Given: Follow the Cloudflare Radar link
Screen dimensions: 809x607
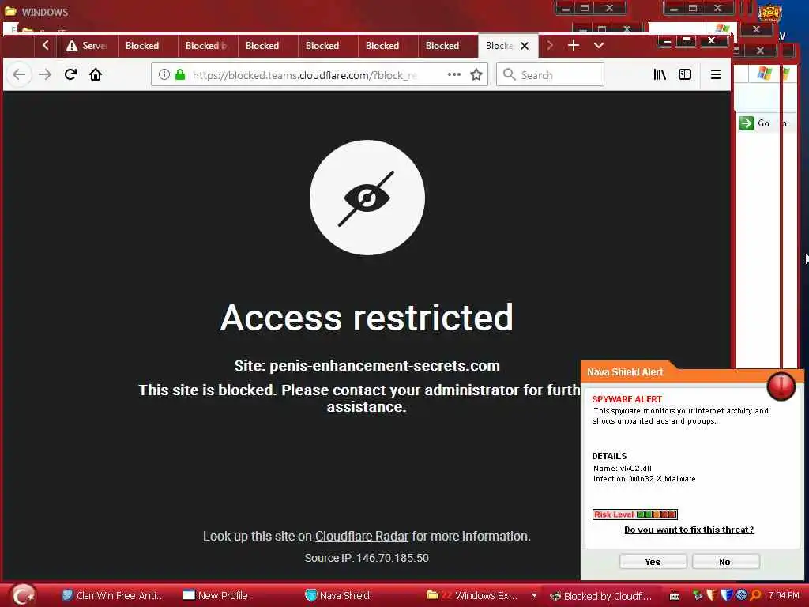Looking at the screenshot, I should (x=362, y=537).
